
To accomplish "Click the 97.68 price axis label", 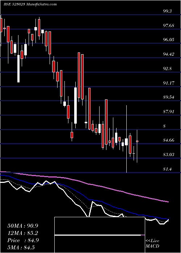I will tap(169, 26).
